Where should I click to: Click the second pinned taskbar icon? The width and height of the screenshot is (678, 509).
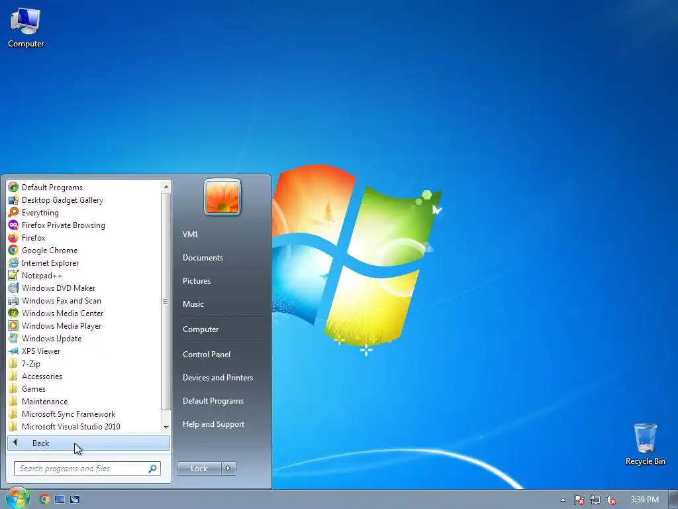[x=60, y=500]
